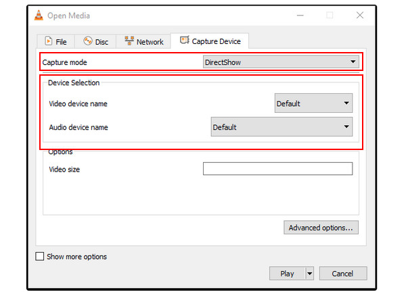This screenshot has height=294, width=406.
Task: Open Advanced options dialog
Action: click(321, 228)
